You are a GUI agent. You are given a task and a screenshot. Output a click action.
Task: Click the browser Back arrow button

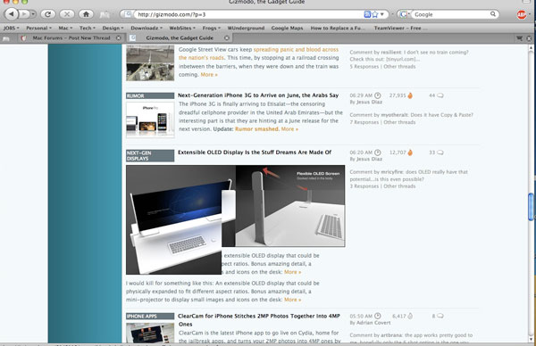click(x=12, y=14)
